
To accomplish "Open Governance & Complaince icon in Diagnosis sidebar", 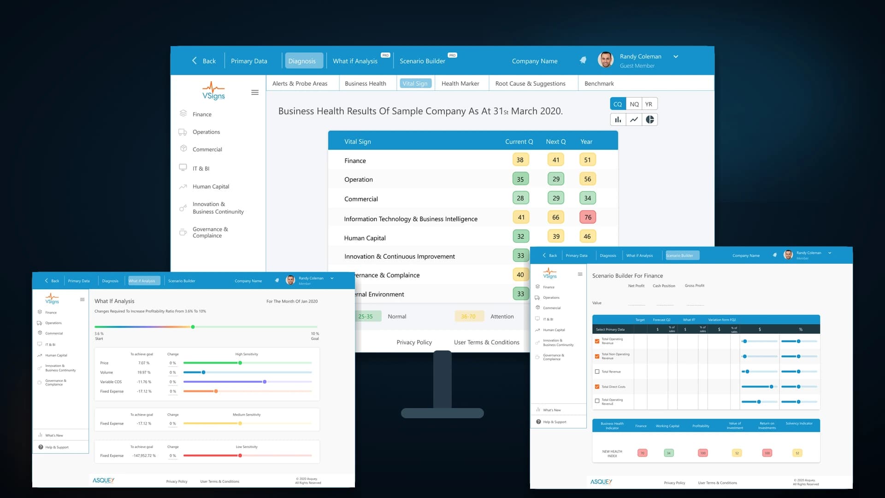I will [x=183, y=232].
